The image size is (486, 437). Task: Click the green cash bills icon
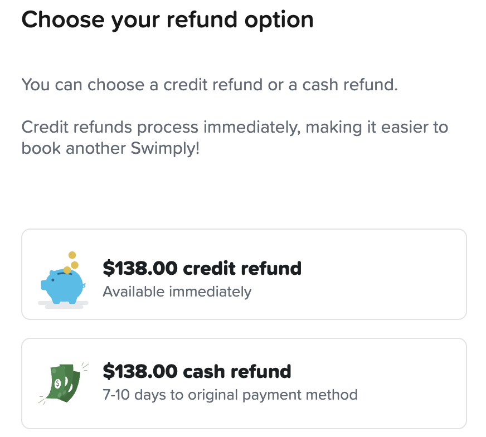coord(64,382)
